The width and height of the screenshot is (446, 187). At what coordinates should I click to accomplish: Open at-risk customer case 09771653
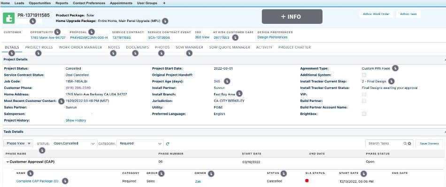point(222,37)
